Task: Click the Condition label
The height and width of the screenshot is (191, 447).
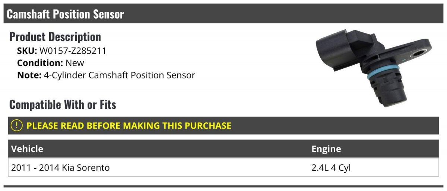Action: click(x=39, y=63)
